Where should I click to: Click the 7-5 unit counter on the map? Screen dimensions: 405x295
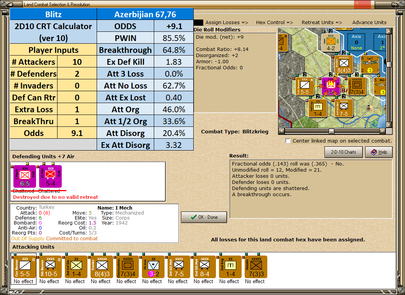pos(344,108)
